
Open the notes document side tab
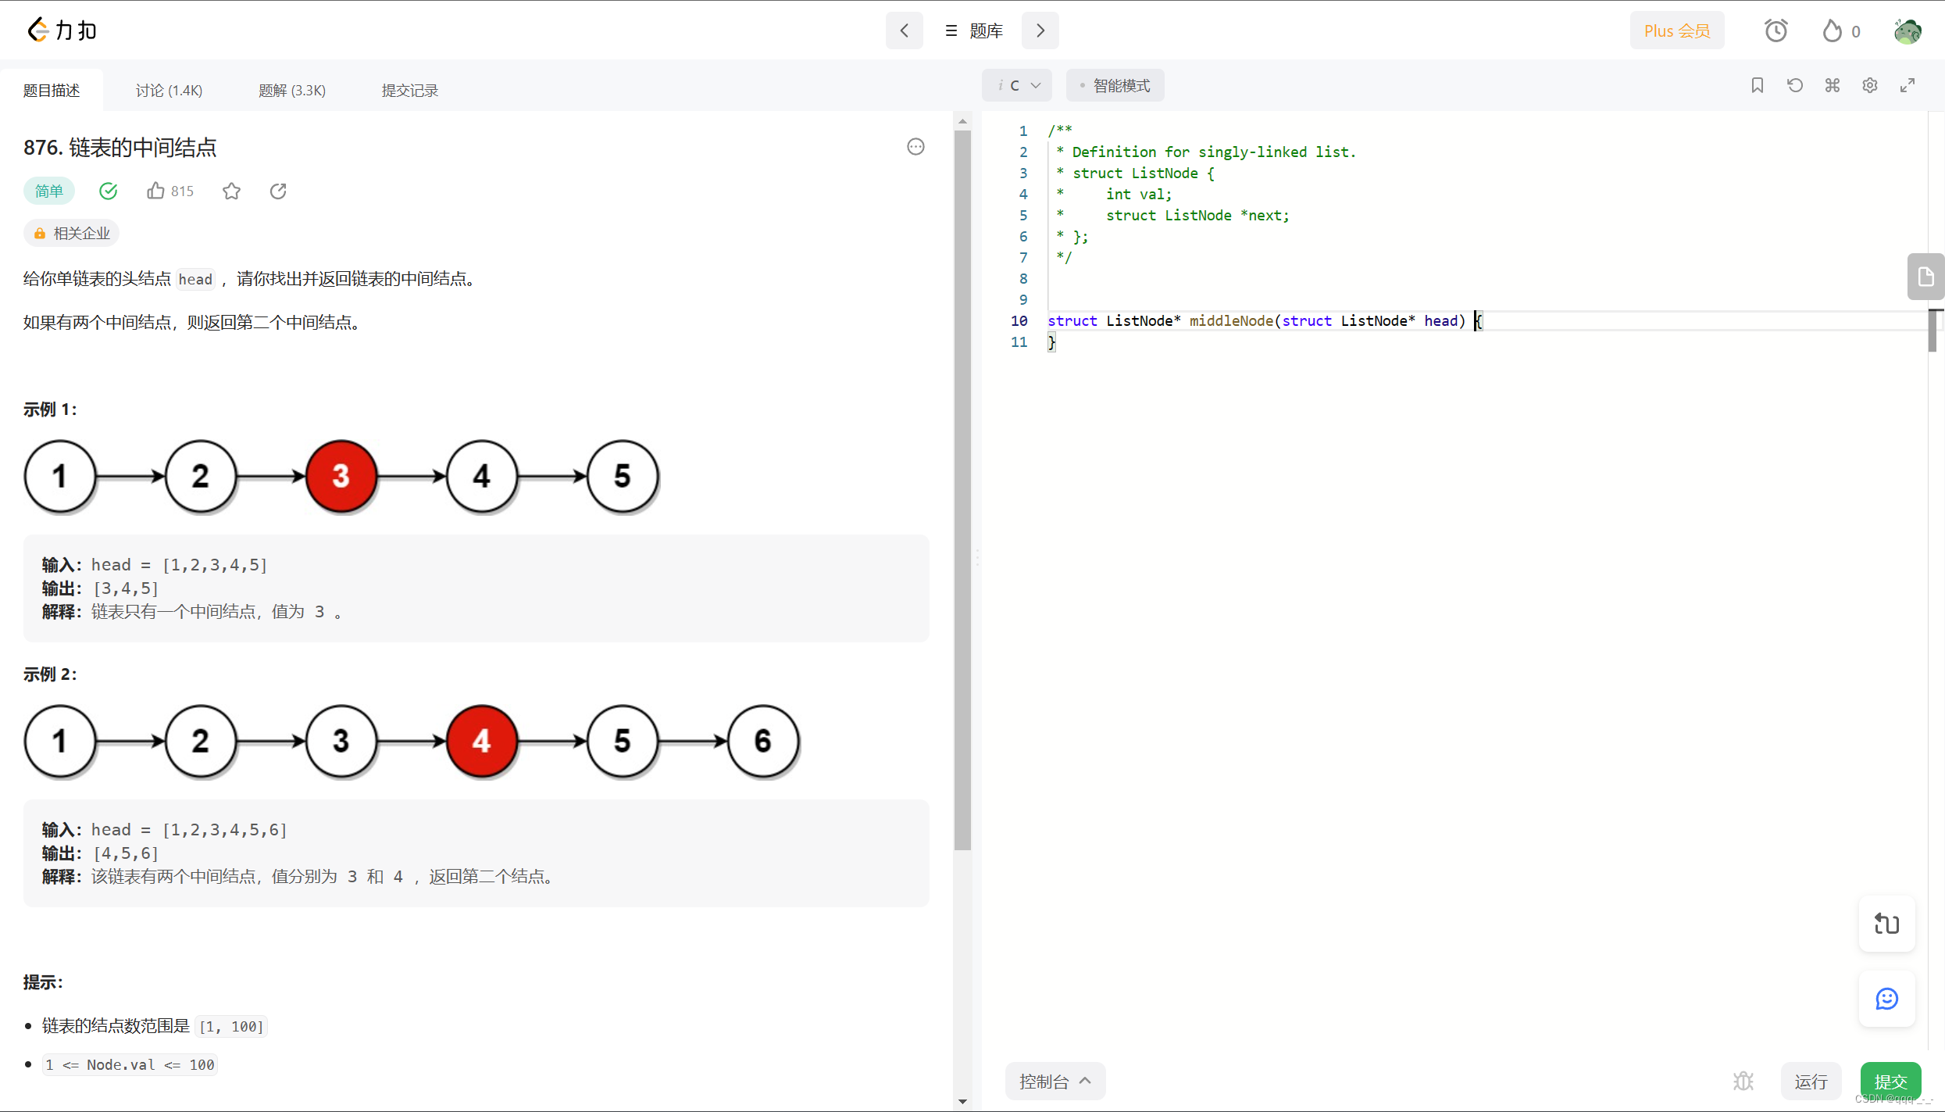1925,277
